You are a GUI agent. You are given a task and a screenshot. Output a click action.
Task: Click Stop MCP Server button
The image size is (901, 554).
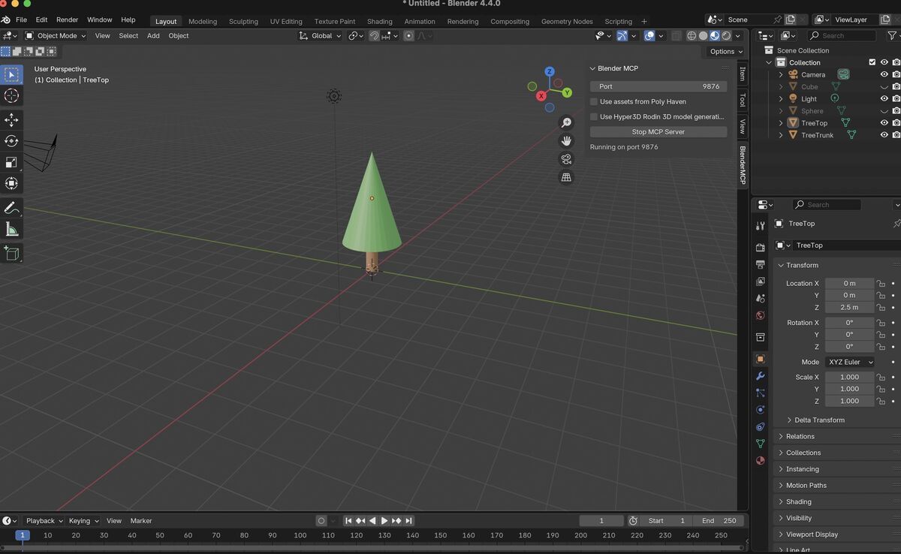click(x=658, y=131)
